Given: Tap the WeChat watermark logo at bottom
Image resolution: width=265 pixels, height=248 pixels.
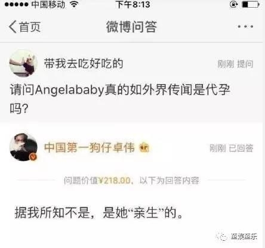Looking at the screenshot, I should (x=222, y=237).
